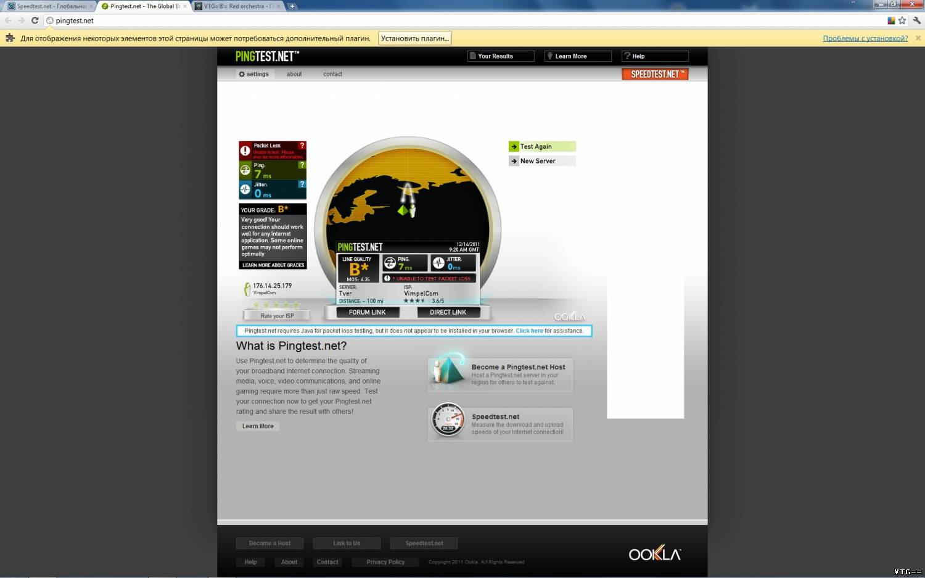Open Become a Pingtest.net Host card
Viewport: 925px width, 578px height.
(x=501, y=374)
